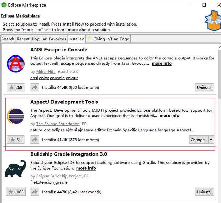Open the Mihai Nita author link
The image size is (221, 203).
pyautogui.click(x=46, y=72)
